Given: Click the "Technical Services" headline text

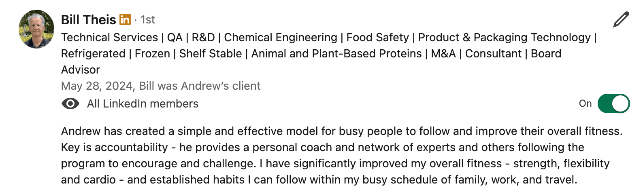Looking at the screenshot, I should [x=109, y=38].
